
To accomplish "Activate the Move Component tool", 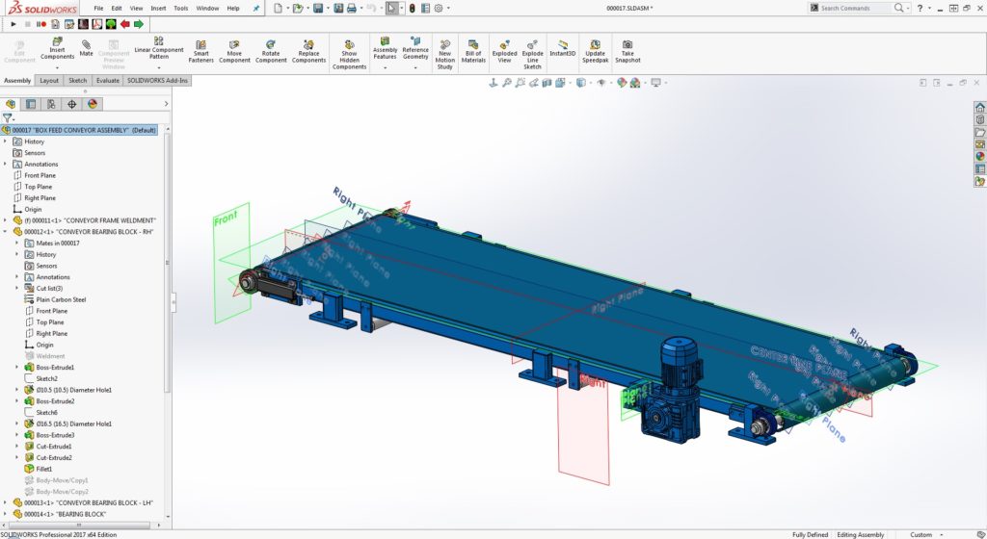I will pos(234,52).
